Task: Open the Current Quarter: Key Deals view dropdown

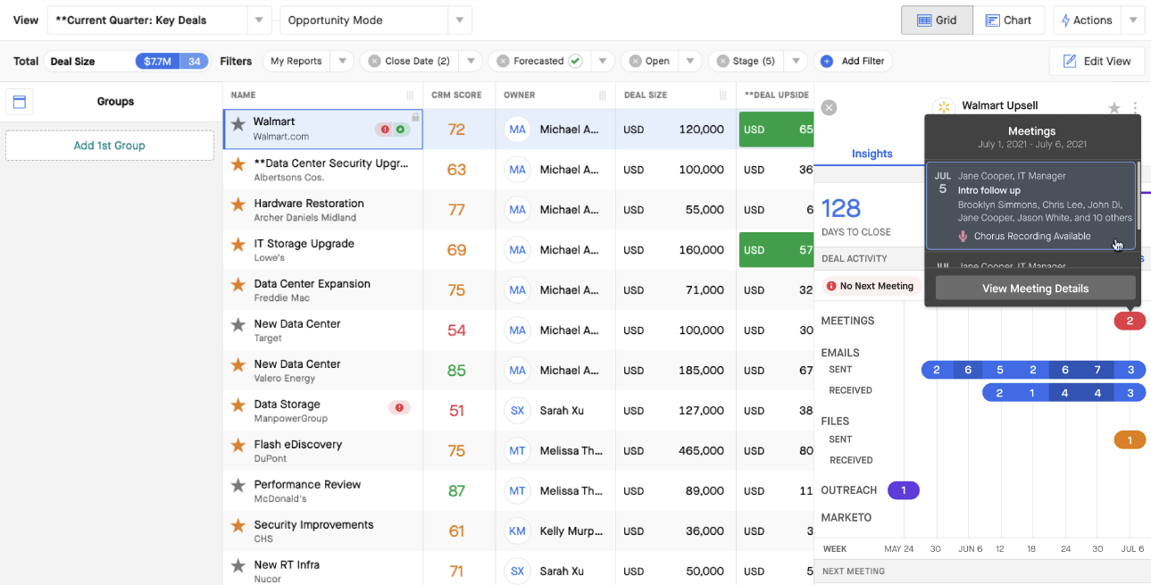Action: 258,20
